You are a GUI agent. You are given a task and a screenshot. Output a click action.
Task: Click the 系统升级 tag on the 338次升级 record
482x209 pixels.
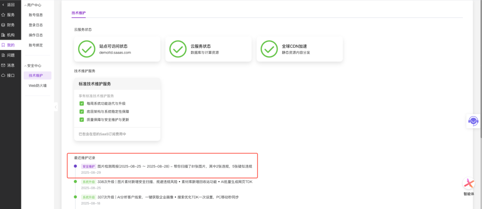pyautogui.click(x=88, y=182)
